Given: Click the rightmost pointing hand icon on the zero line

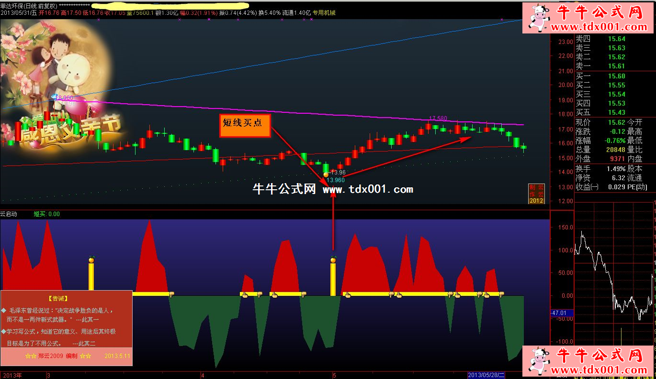Looking at the screenshot, I should 501,294.
